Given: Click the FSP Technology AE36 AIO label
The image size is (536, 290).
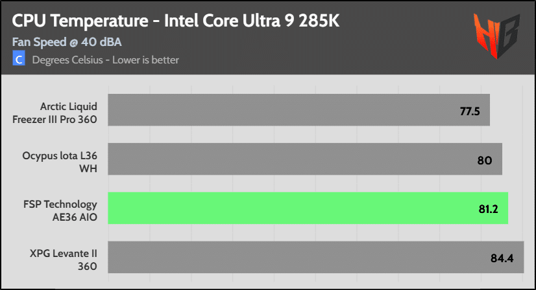Looking at the screenshot, I should coord(60,211).
